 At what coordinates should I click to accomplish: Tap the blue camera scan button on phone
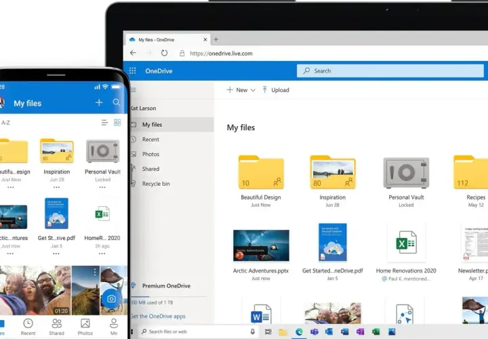[x=111, y=299]
